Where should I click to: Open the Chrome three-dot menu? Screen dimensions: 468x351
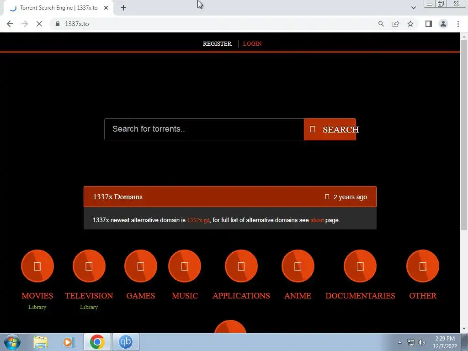(x=458, y=24)
